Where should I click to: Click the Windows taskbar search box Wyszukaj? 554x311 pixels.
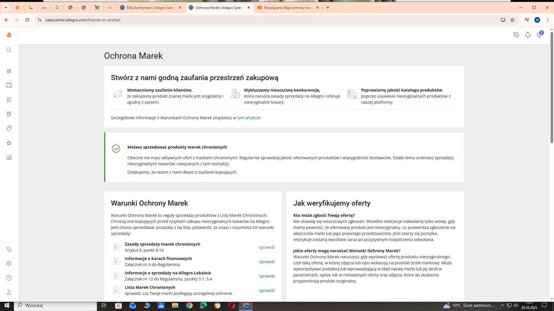(55, 305)
